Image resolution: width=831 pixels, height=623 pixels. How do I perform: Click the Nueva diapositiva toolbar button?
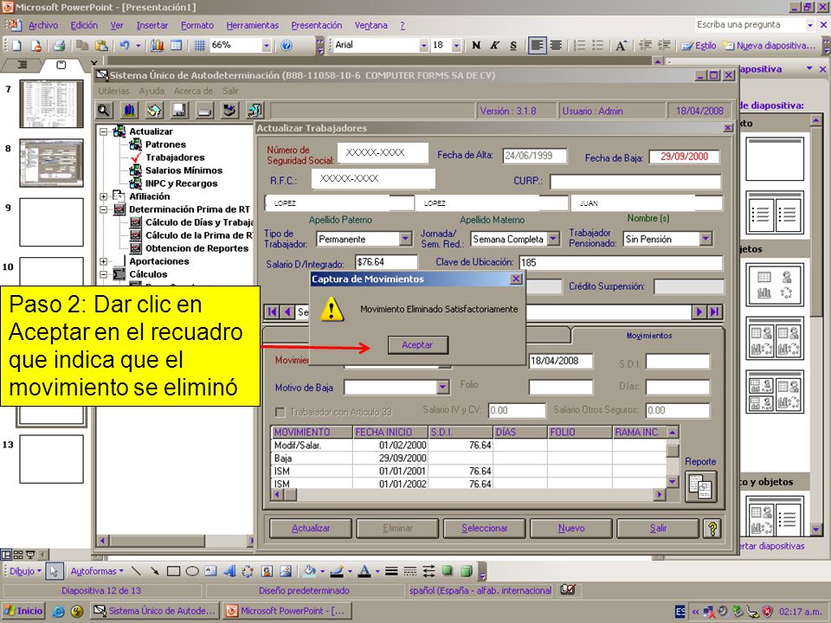pyautogui.click(x=770, y=46)
